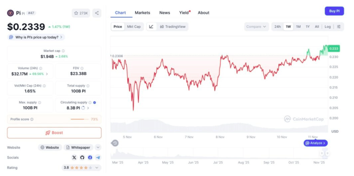Viewport: 354px width, 176px height.
Task: Switch chart to Mkt Cap view
Action: point(134,26)
